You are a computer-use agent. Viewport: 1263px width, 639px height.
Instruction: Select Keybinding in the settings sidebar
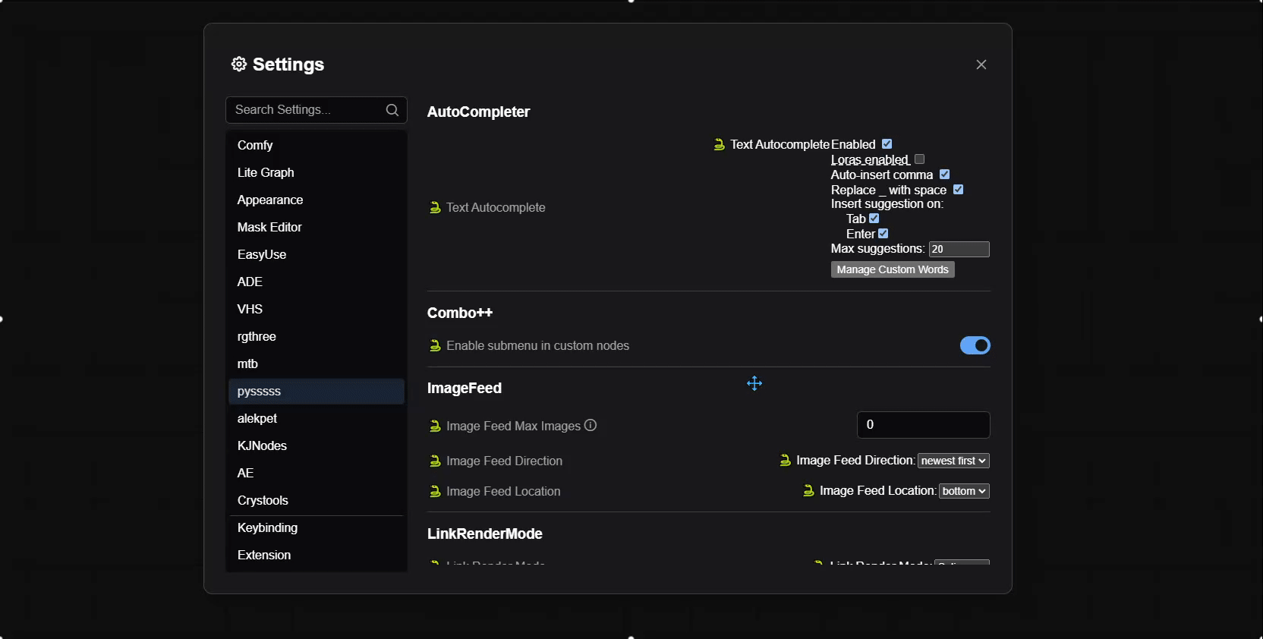[267, 527]
